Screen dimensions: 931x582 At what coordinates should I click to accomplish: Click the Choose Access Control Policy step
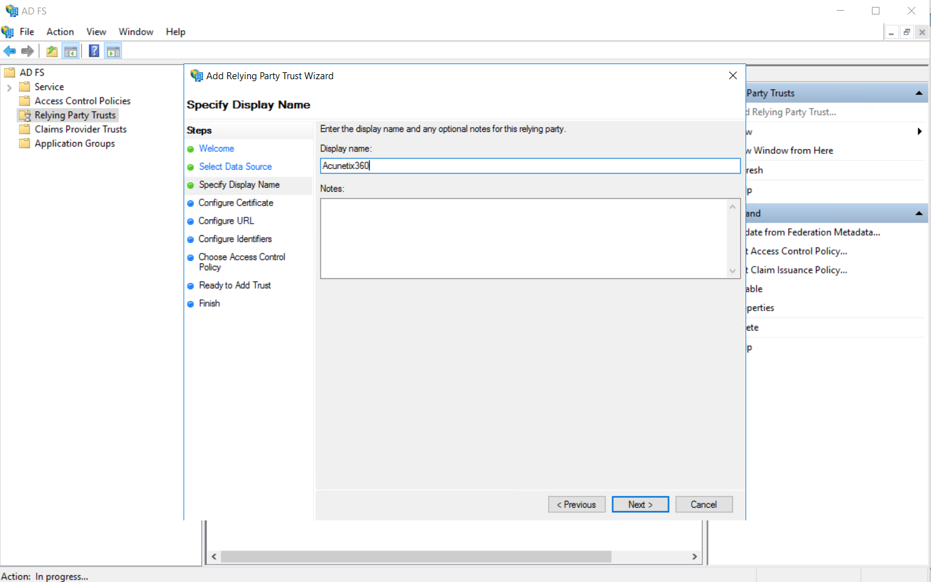coord(242,262)
